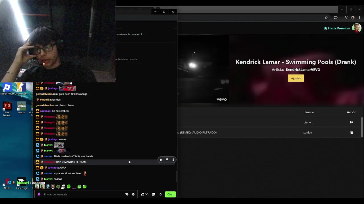The height and width of the screenshot is (204, 364).
Task: Click the yellow Ajustes button
Action: [x=296, y=78]
